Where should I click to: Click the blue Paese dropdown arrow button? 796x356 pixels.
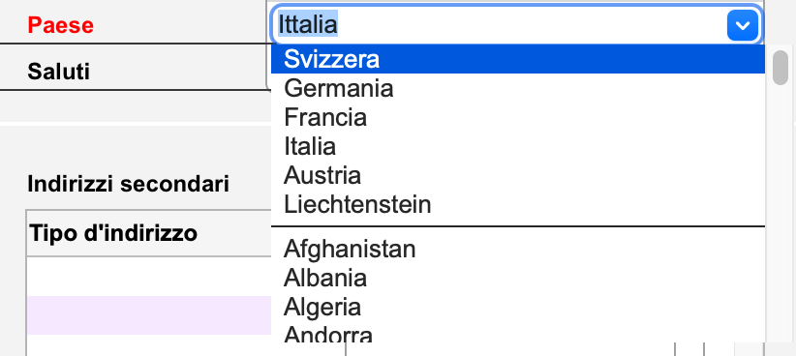(x=742, y=25)
